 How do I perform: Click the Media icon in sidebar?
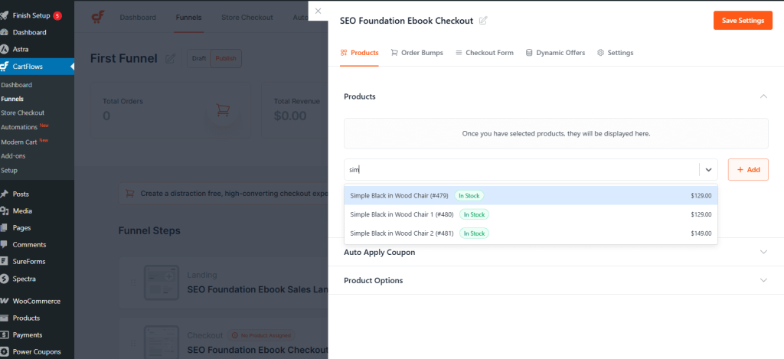point(5,211)
